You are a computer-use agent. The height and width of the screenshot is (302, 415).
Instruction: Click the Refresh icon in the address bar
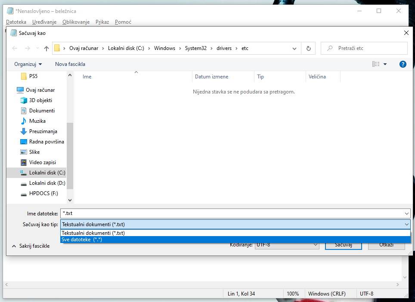(308, 48)
